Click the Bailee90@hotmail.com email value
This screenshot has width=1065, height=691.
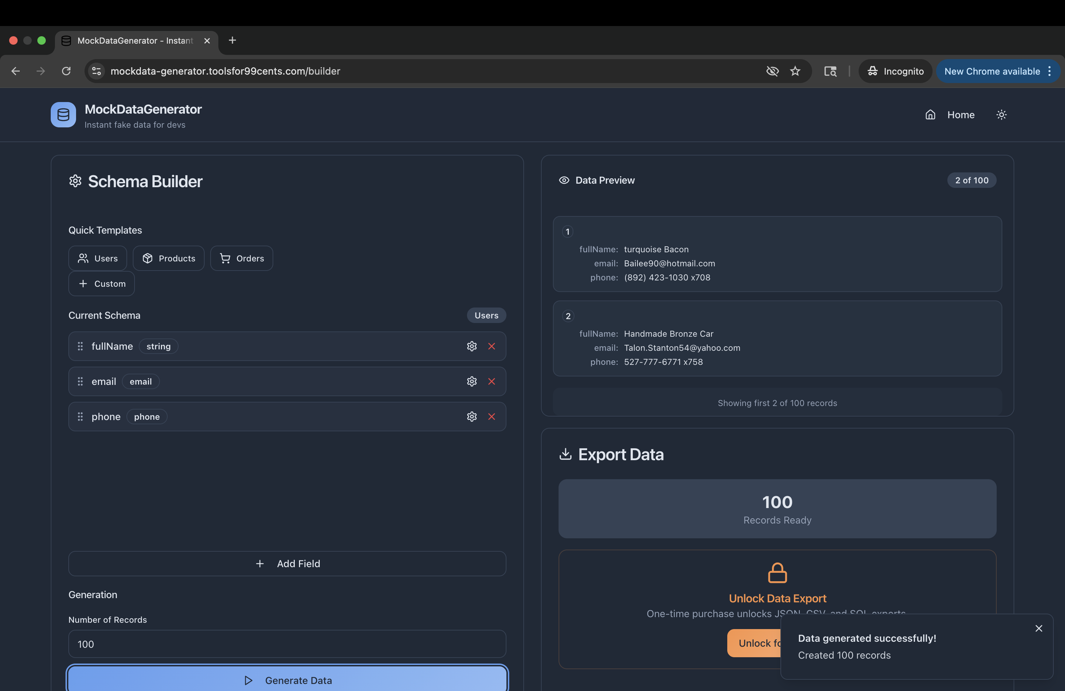coord(669,263)
